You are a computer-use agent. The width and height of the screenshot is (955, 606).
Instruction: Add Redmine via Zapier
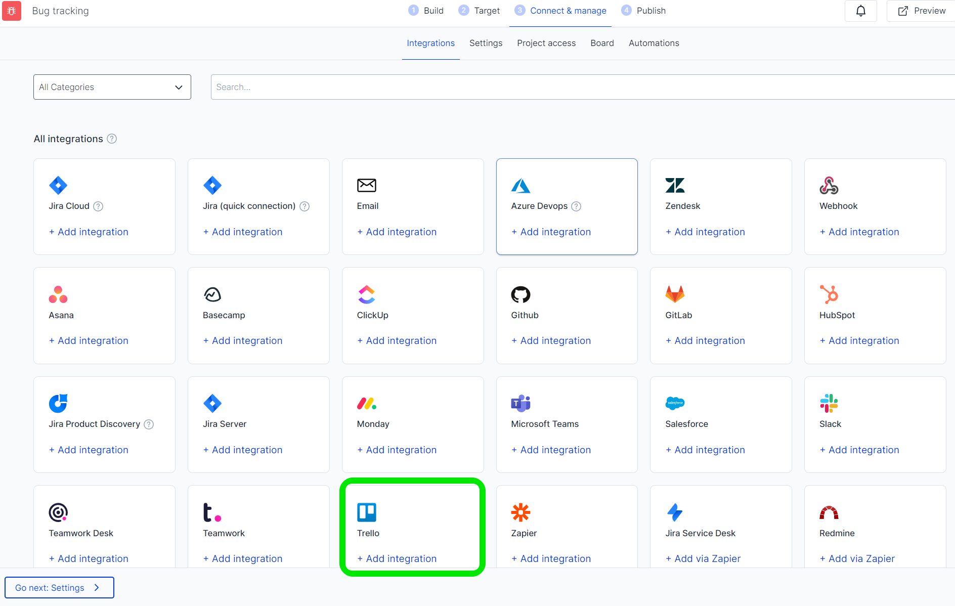coord(857,558)
